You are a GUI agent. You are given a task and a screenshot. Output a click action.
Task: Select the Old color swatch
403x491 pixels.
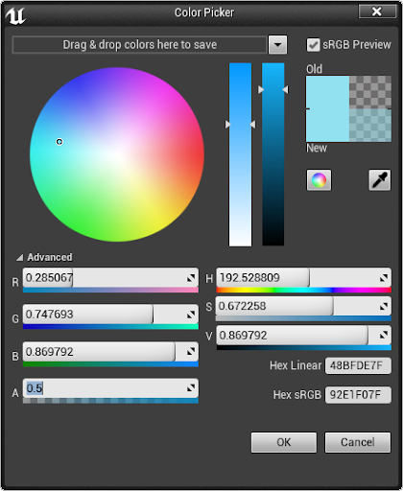(348, 92)
